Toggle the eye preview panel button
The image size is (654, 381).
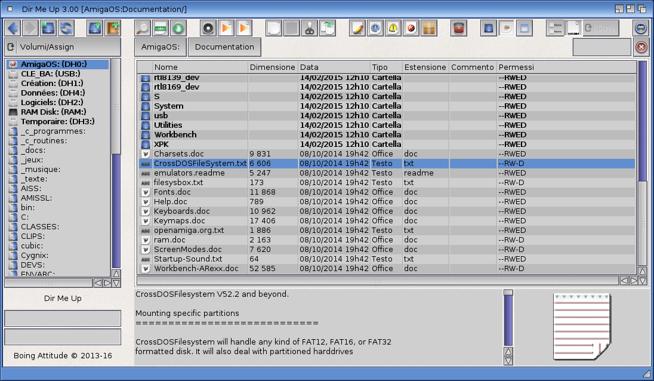click(507, 28)
